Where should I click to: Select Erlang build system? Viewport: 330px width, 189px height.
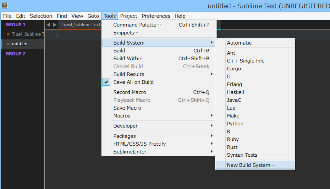[x=255, y=84]
